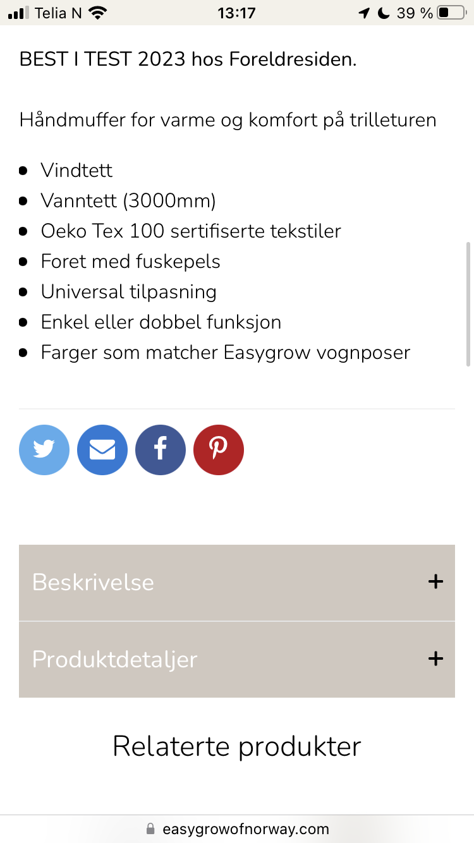Viewport: 474px width, 843px height.
Task: Open the Beskrivelse accordion header label
Action: (94, 582)
